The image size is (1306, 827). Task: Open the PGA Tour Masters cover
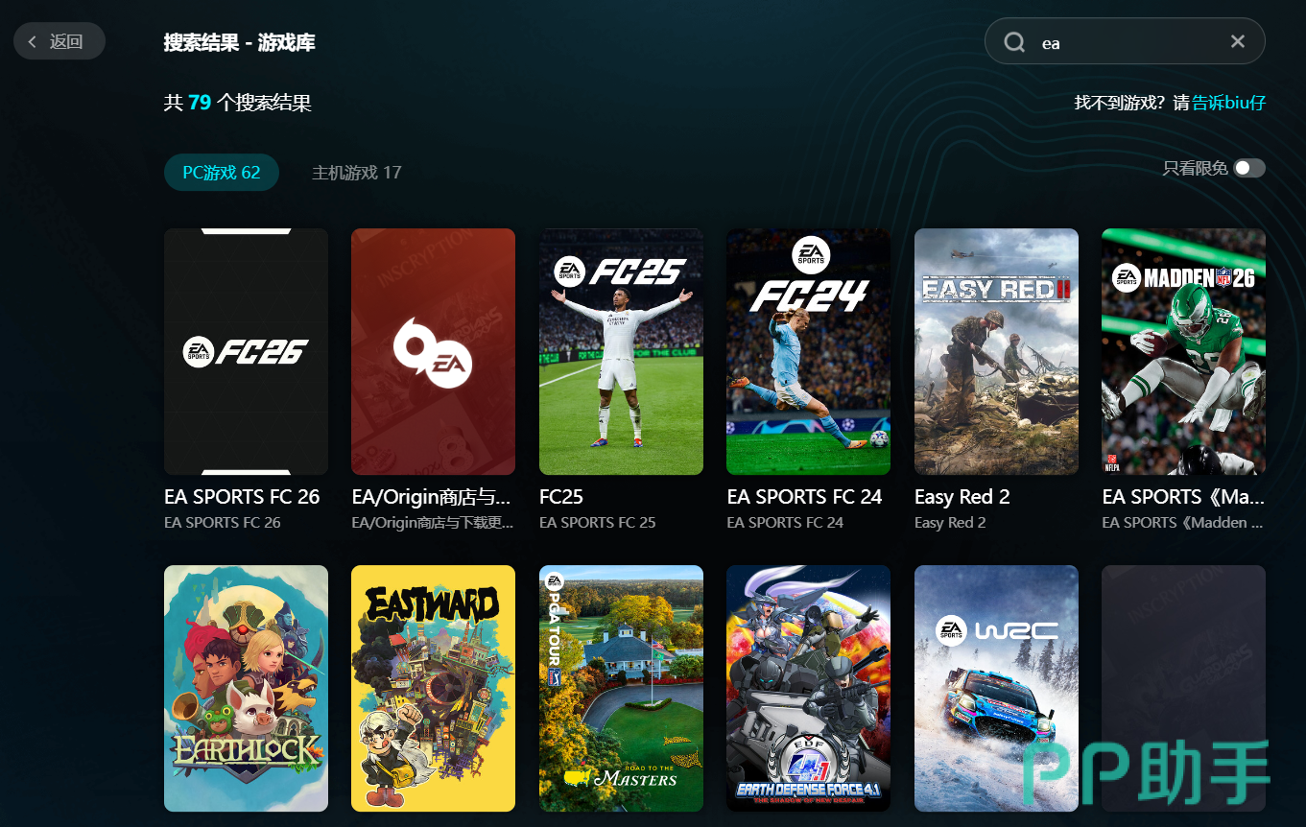coord(621,688)
